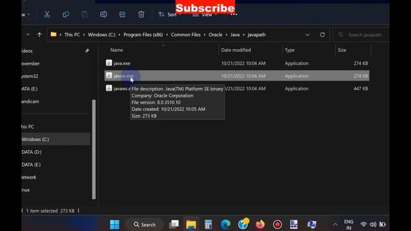Click the Cut scissors icon
Image resolution: width=411 pixels, height=231 pixels.
(x=47, y=14)
